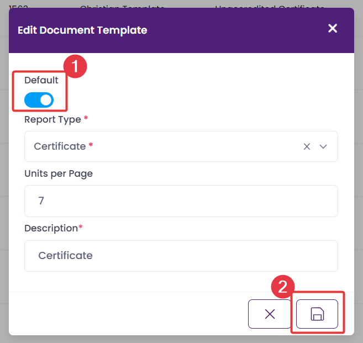Clear the selected Report Type value
363x343 pixels.
click(307, 146)
